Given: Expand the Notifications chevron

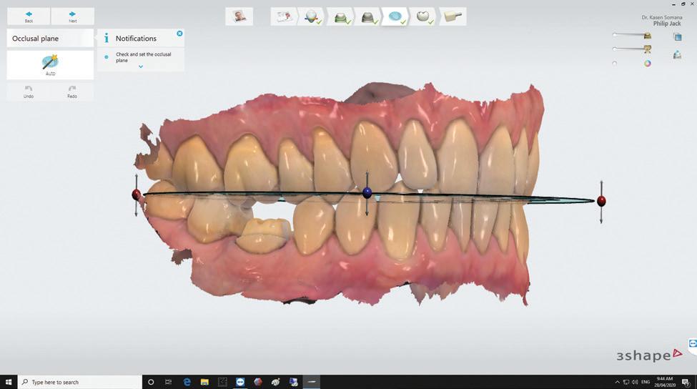Looking at the screenshot, I should coord(141,67).
